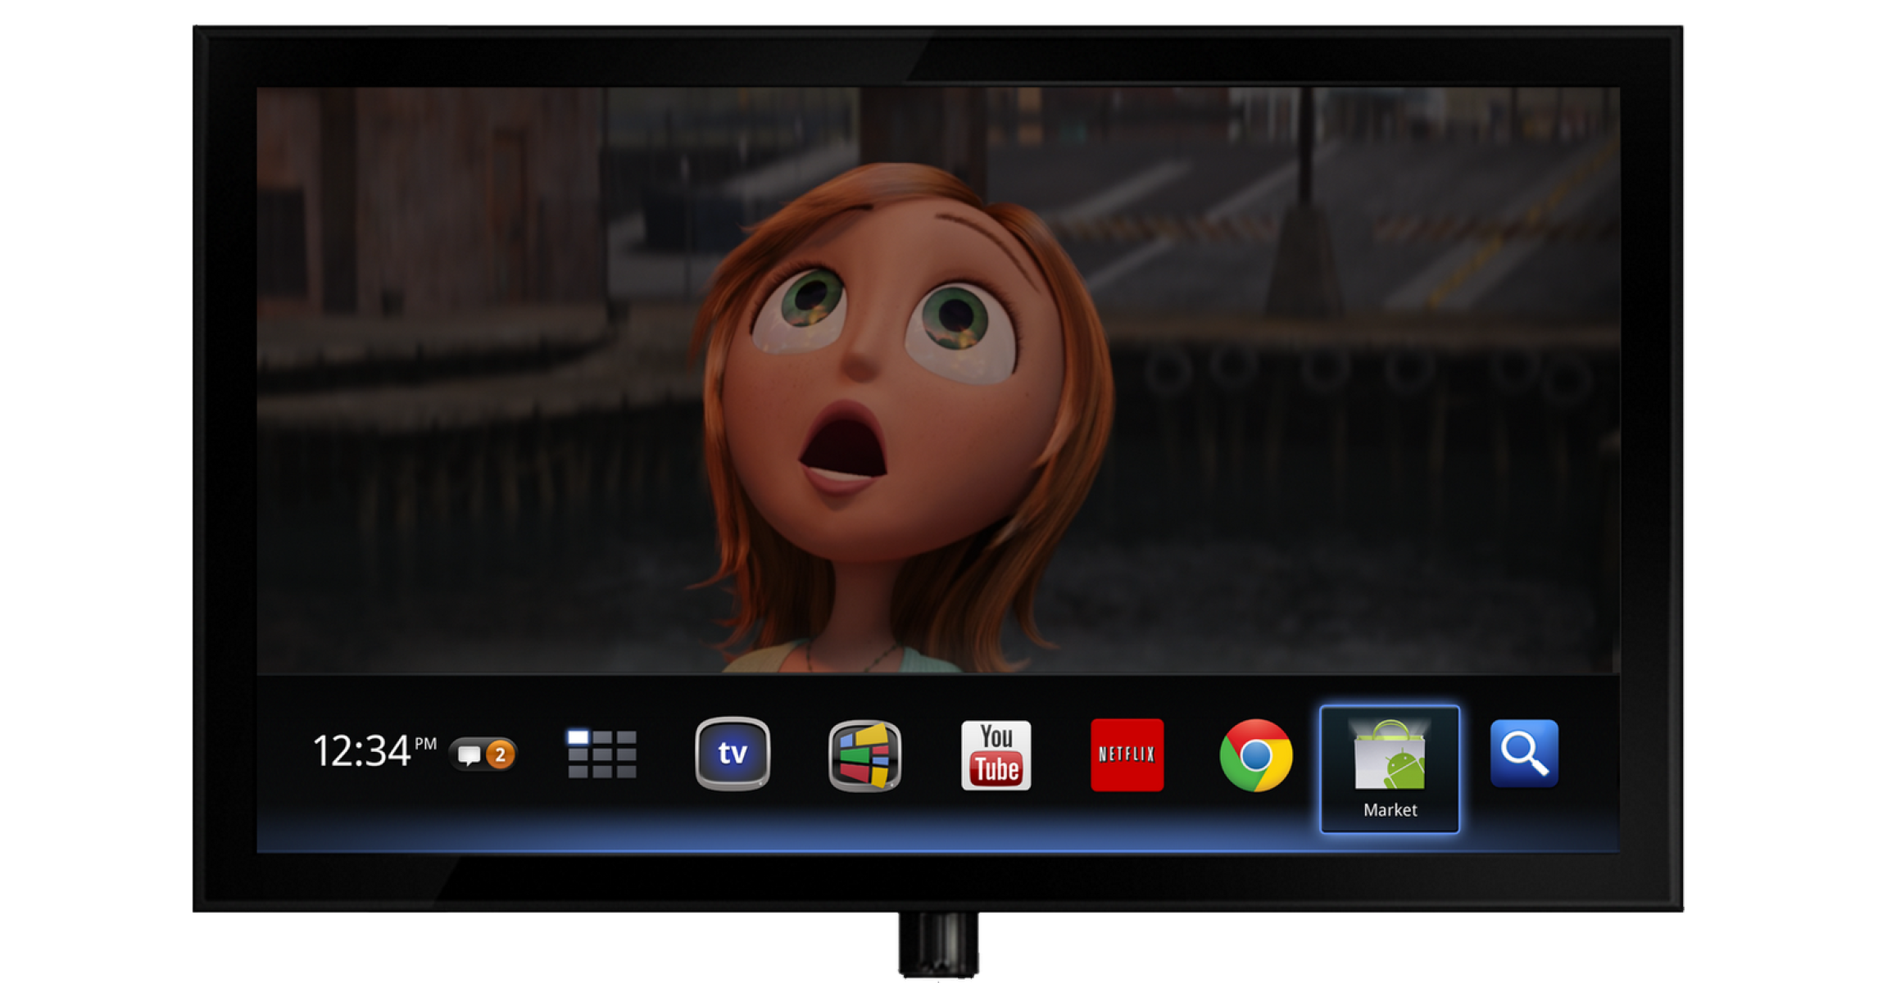Click the highlighted first cell of apps grid

tap(578, 737)
